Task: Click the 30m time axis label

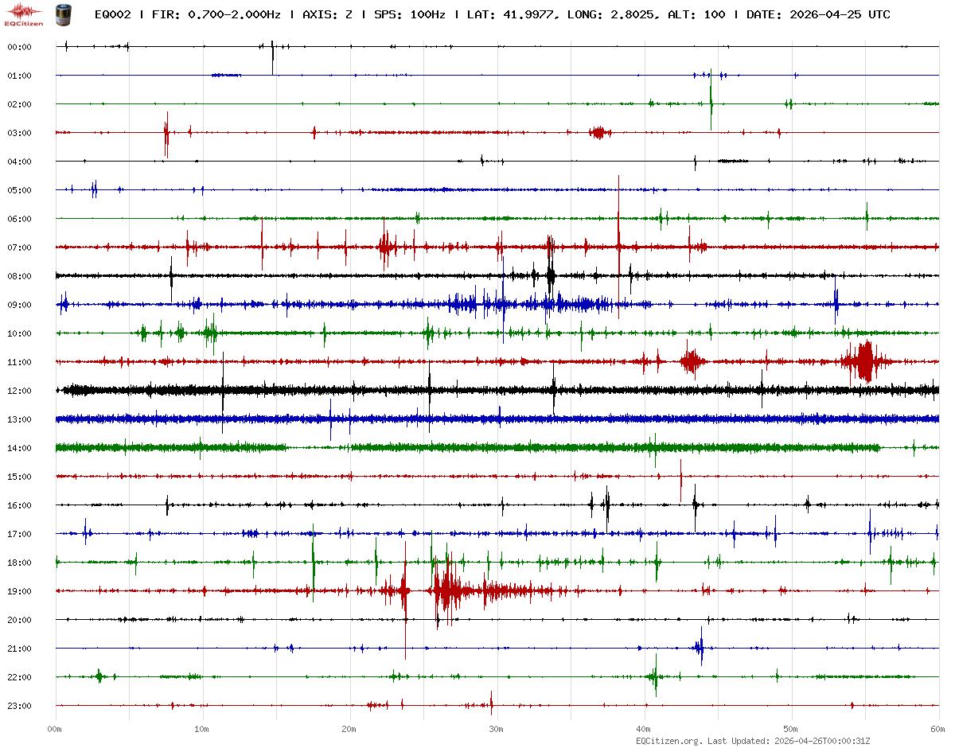Action: tap(497, 729)
